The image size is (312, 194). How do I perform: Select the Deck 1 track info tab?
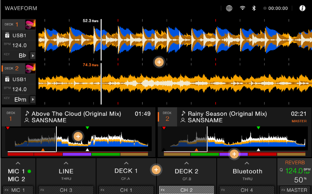(11, 116)
